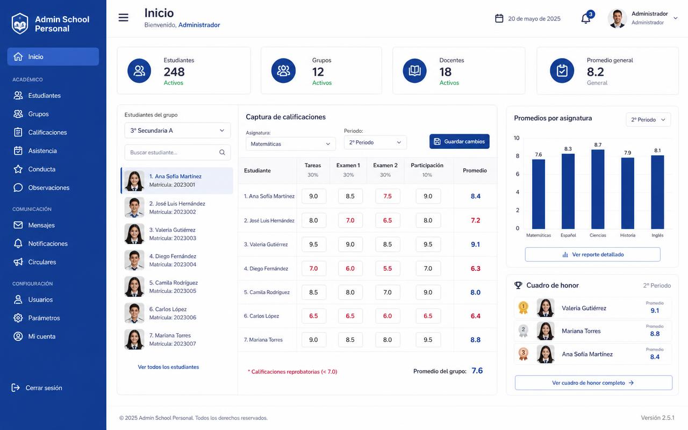Open the notifications bell in header
Screen dimensions: 688x430
click(586, 19)
